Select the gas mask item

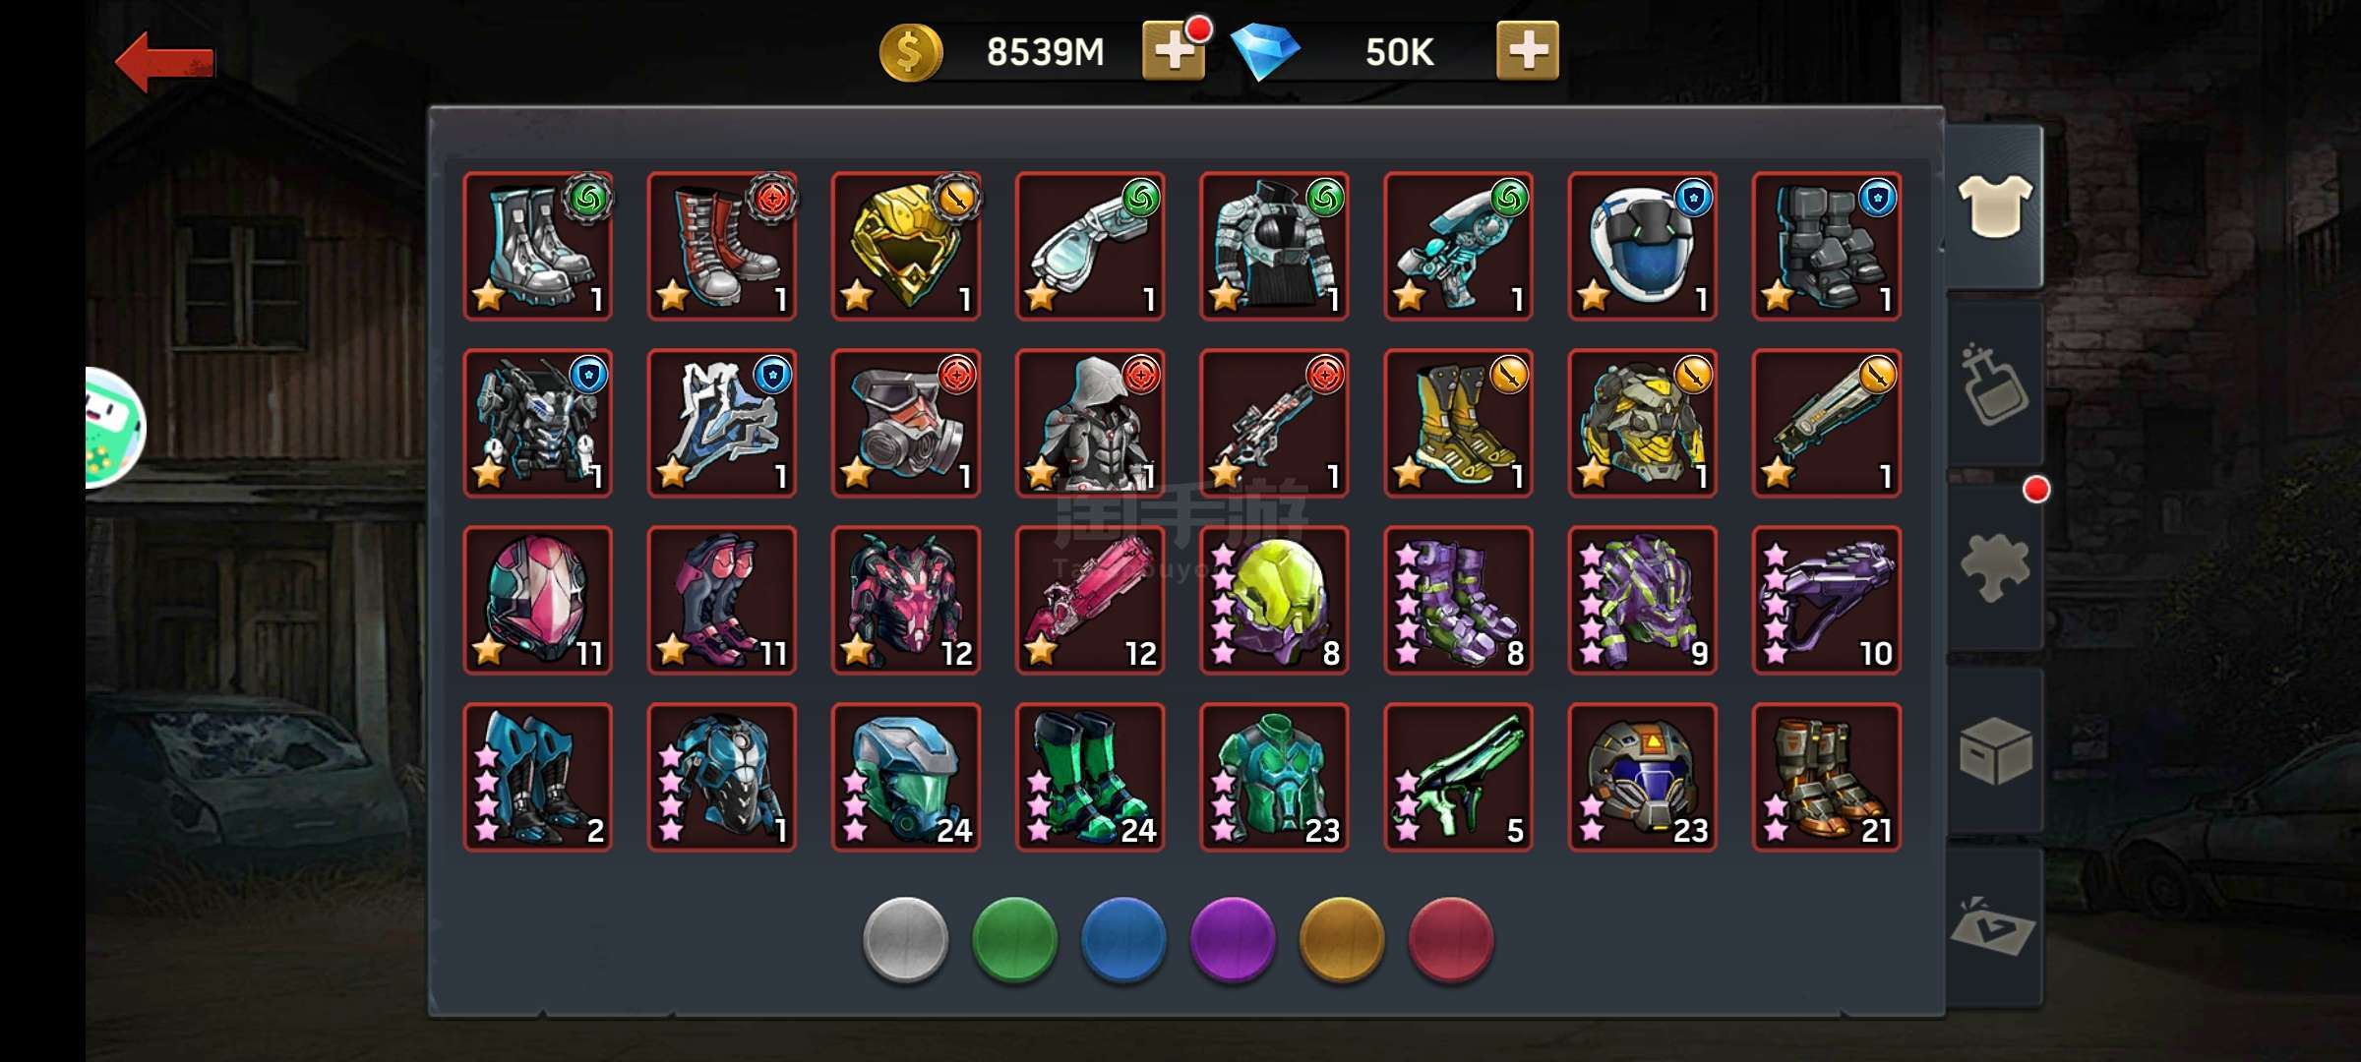[906, 423]
